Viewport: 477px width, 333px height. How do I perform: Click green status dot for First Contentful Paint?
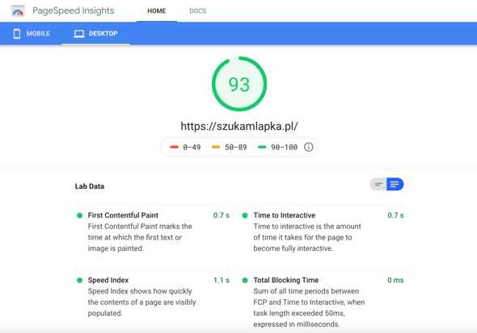tap(80, 215)
